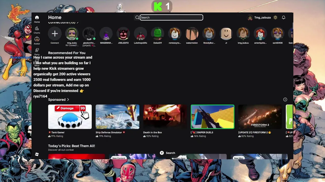325x182 pixels.
Task: Click the Y Search controller hint
Action: click(x=168, y=153)
